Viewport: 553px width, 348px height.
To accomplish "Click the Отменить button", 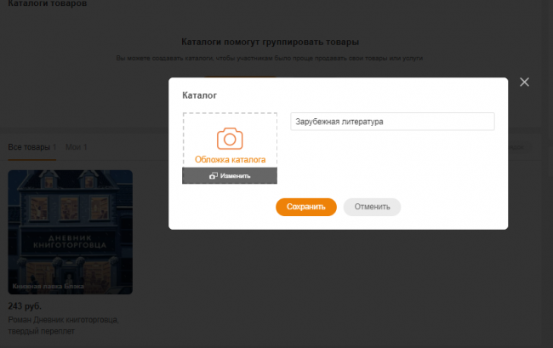I will coord(372,207).
